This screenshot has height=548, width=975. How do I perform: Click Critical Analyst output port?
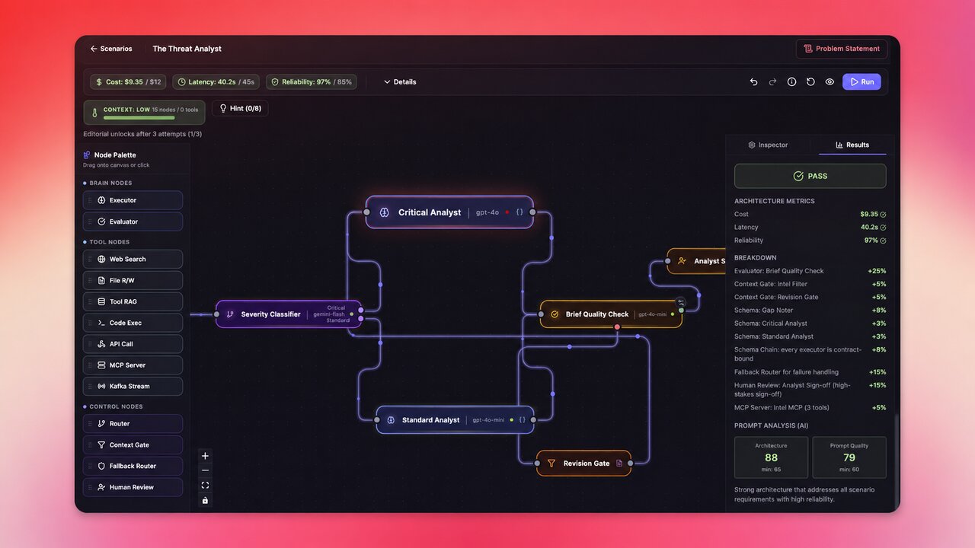point(532,212)
